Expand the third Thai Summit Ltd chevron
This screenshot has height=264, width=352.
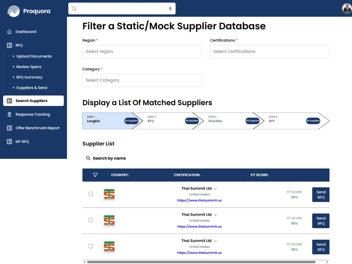(215, 241)
